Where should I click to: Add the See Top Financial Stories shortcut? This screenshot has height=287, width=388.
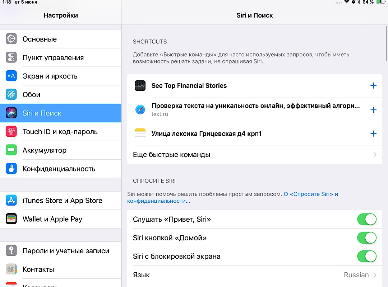point(373,86)
